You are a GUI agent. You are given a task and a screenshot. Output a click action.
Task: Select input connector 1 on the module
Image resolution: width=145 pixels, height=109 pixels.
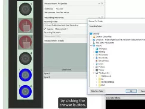(x=25, y=9)
